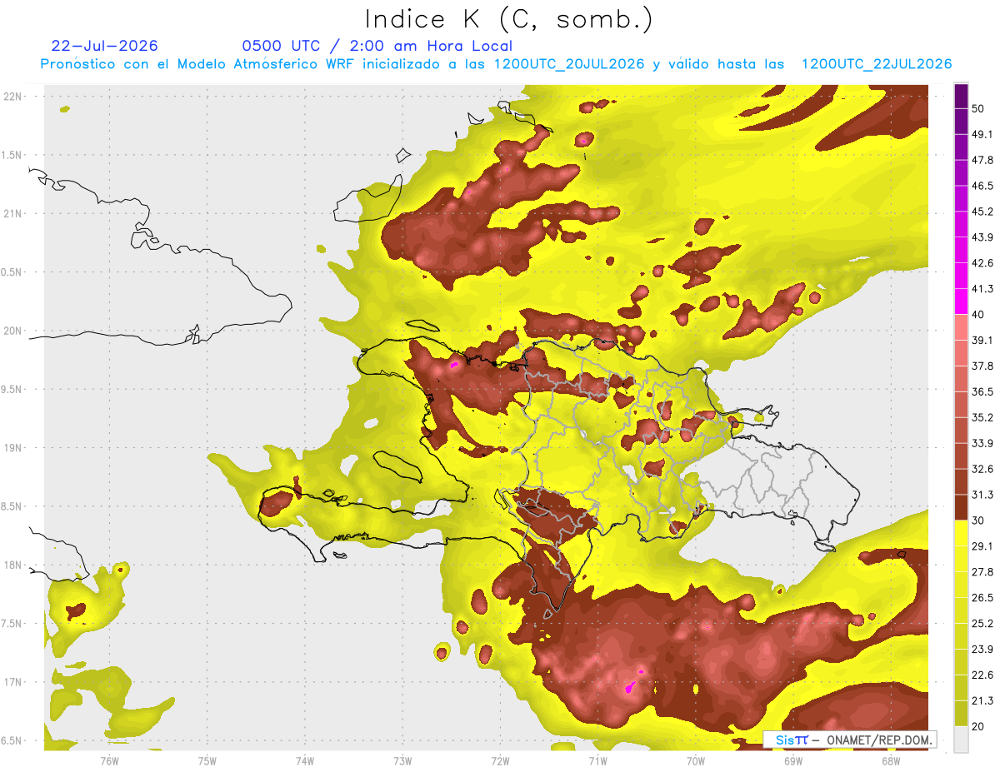Click "0500 UTC / 2:00 am Hora Local"

pos(377,46)
